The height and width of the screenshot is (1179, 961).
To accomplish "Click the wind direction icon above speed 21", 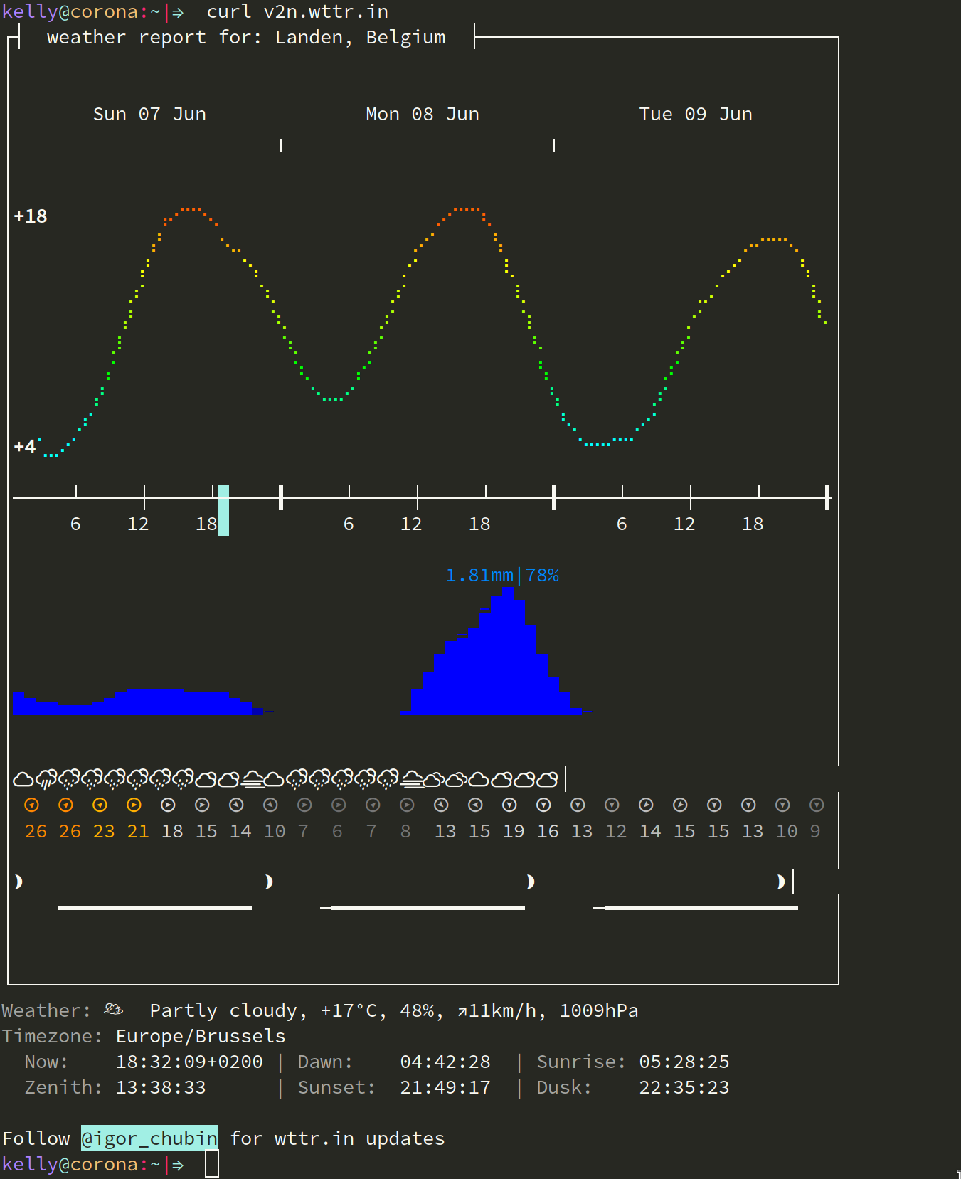I will tap(134, 805).
